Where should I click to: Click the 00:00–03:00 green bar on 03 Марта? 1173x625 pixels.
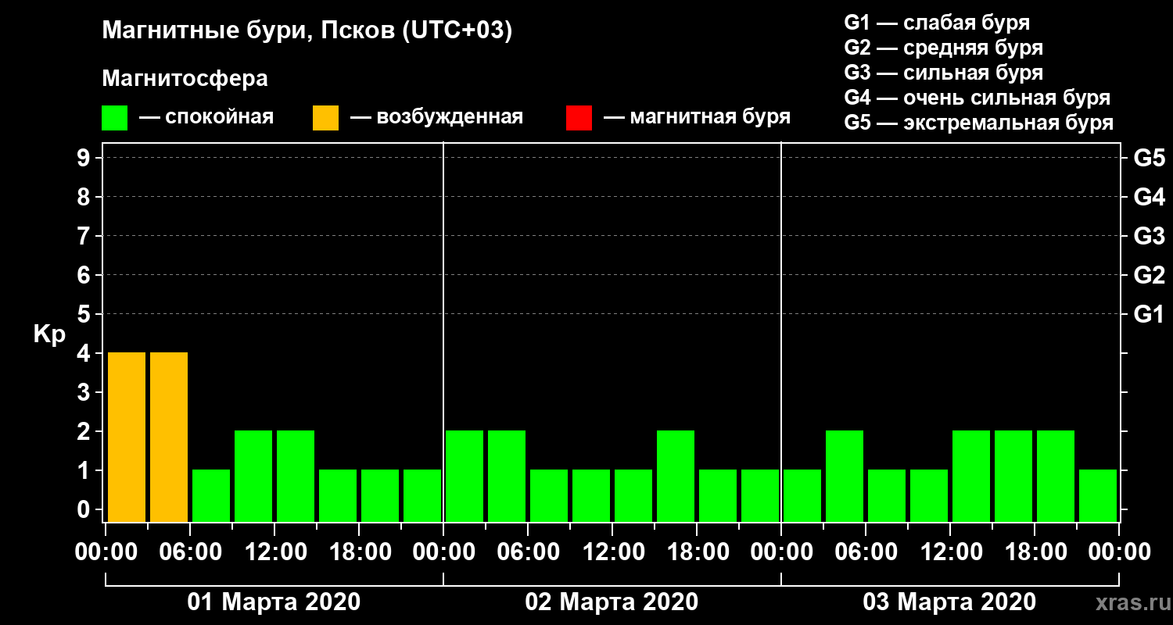[x=802, y=495]
